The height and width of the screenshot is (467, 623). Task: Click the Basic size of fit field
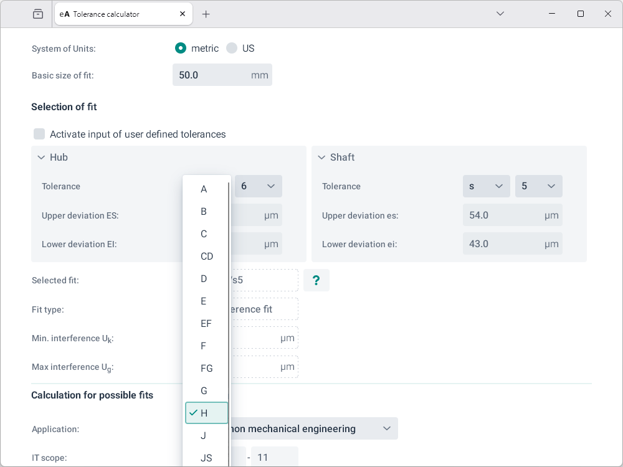[212, 75]
